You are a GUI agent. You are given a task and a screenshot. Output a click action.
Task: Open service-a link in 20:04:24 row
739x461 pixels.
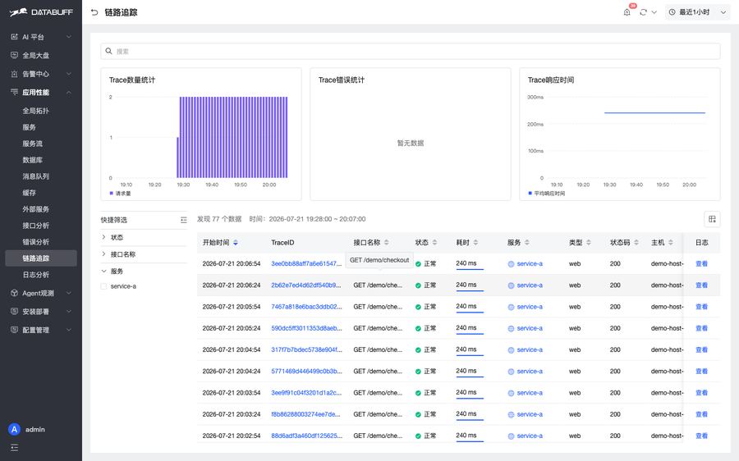[x=530, y=372]
